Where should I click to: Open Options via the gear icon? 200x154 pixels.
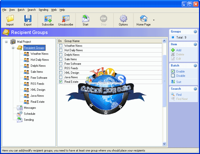pyautogui.click(x=123, y=18)
